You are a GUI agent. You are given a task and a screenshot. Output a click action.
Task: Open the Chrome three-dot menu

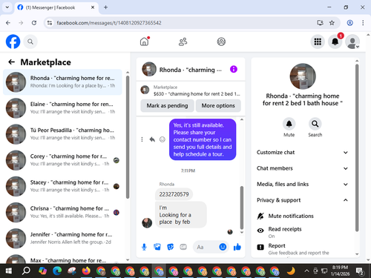[x=363, y=23]
